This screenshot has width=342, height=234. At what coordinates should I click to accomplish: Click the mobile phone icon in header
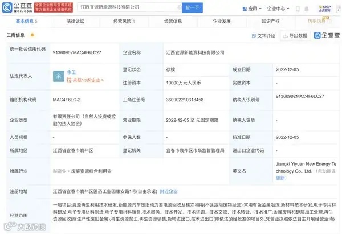[x=298, y=9]
